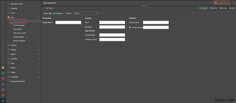The image size is (236, 103).
Task: Click the Add Data Source text
Action: [223, 3]
